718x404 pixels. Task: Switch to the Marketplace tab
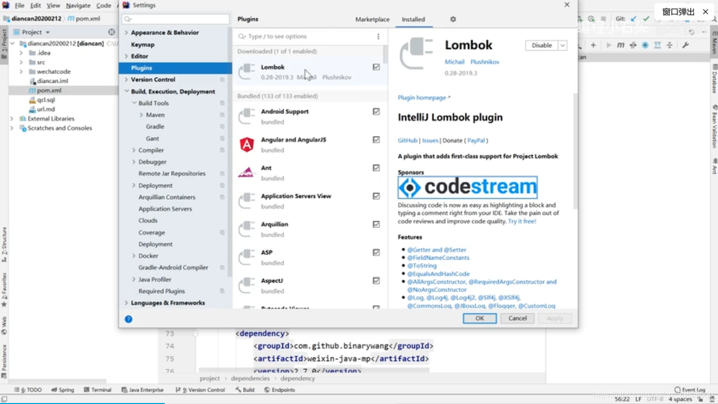pos(372,19)
